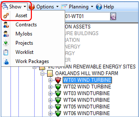The height and width of the screenshot is (117, 139).
Task: Click the green shield icon of WT02
Action: (x=58, y=87)
